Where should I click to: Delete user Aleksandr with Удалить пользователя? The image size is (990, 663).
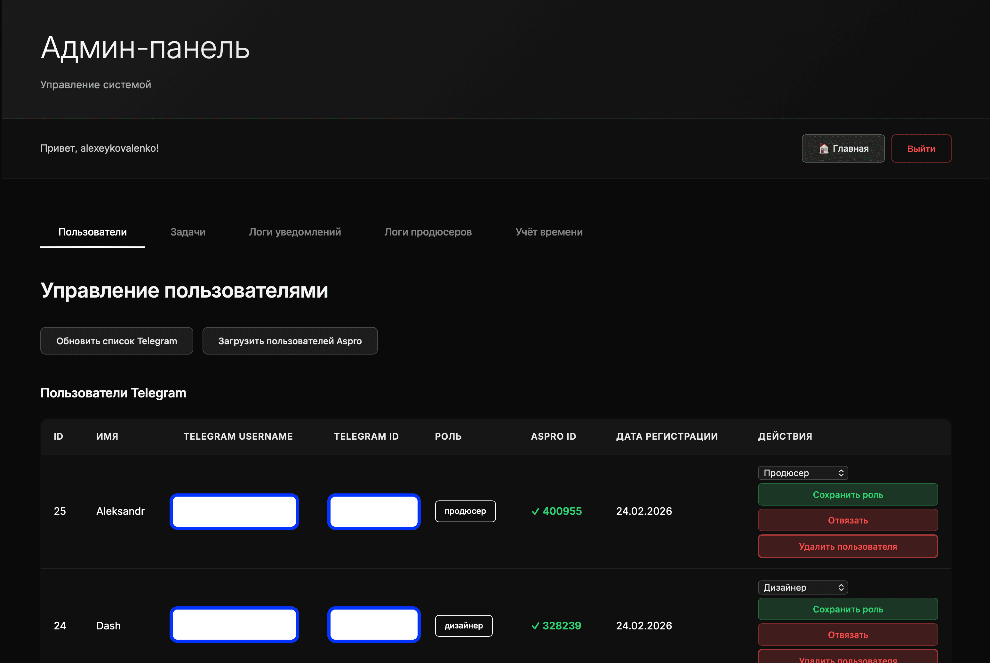tap(848, 546)
